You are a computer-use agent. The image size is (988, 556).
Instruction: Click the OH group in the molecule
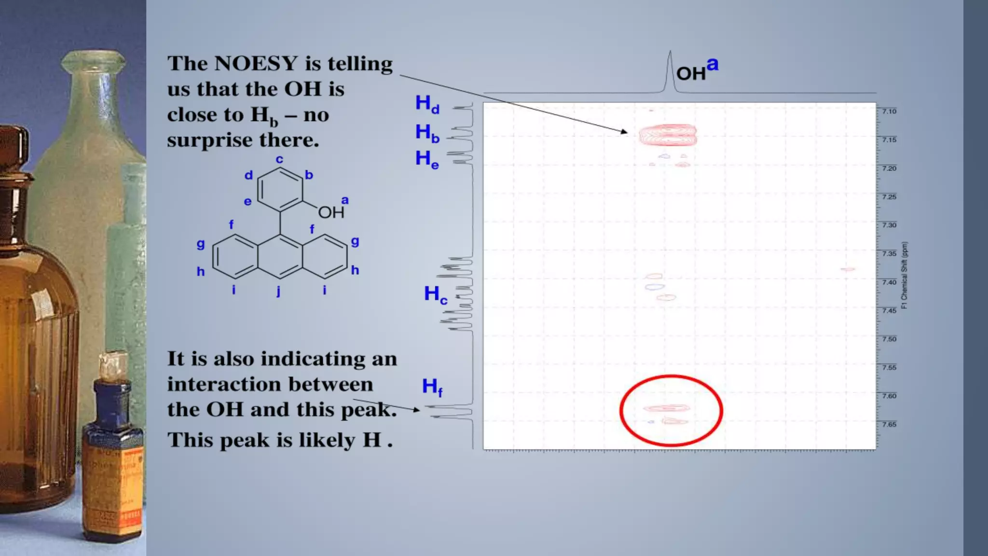[331, 212]
